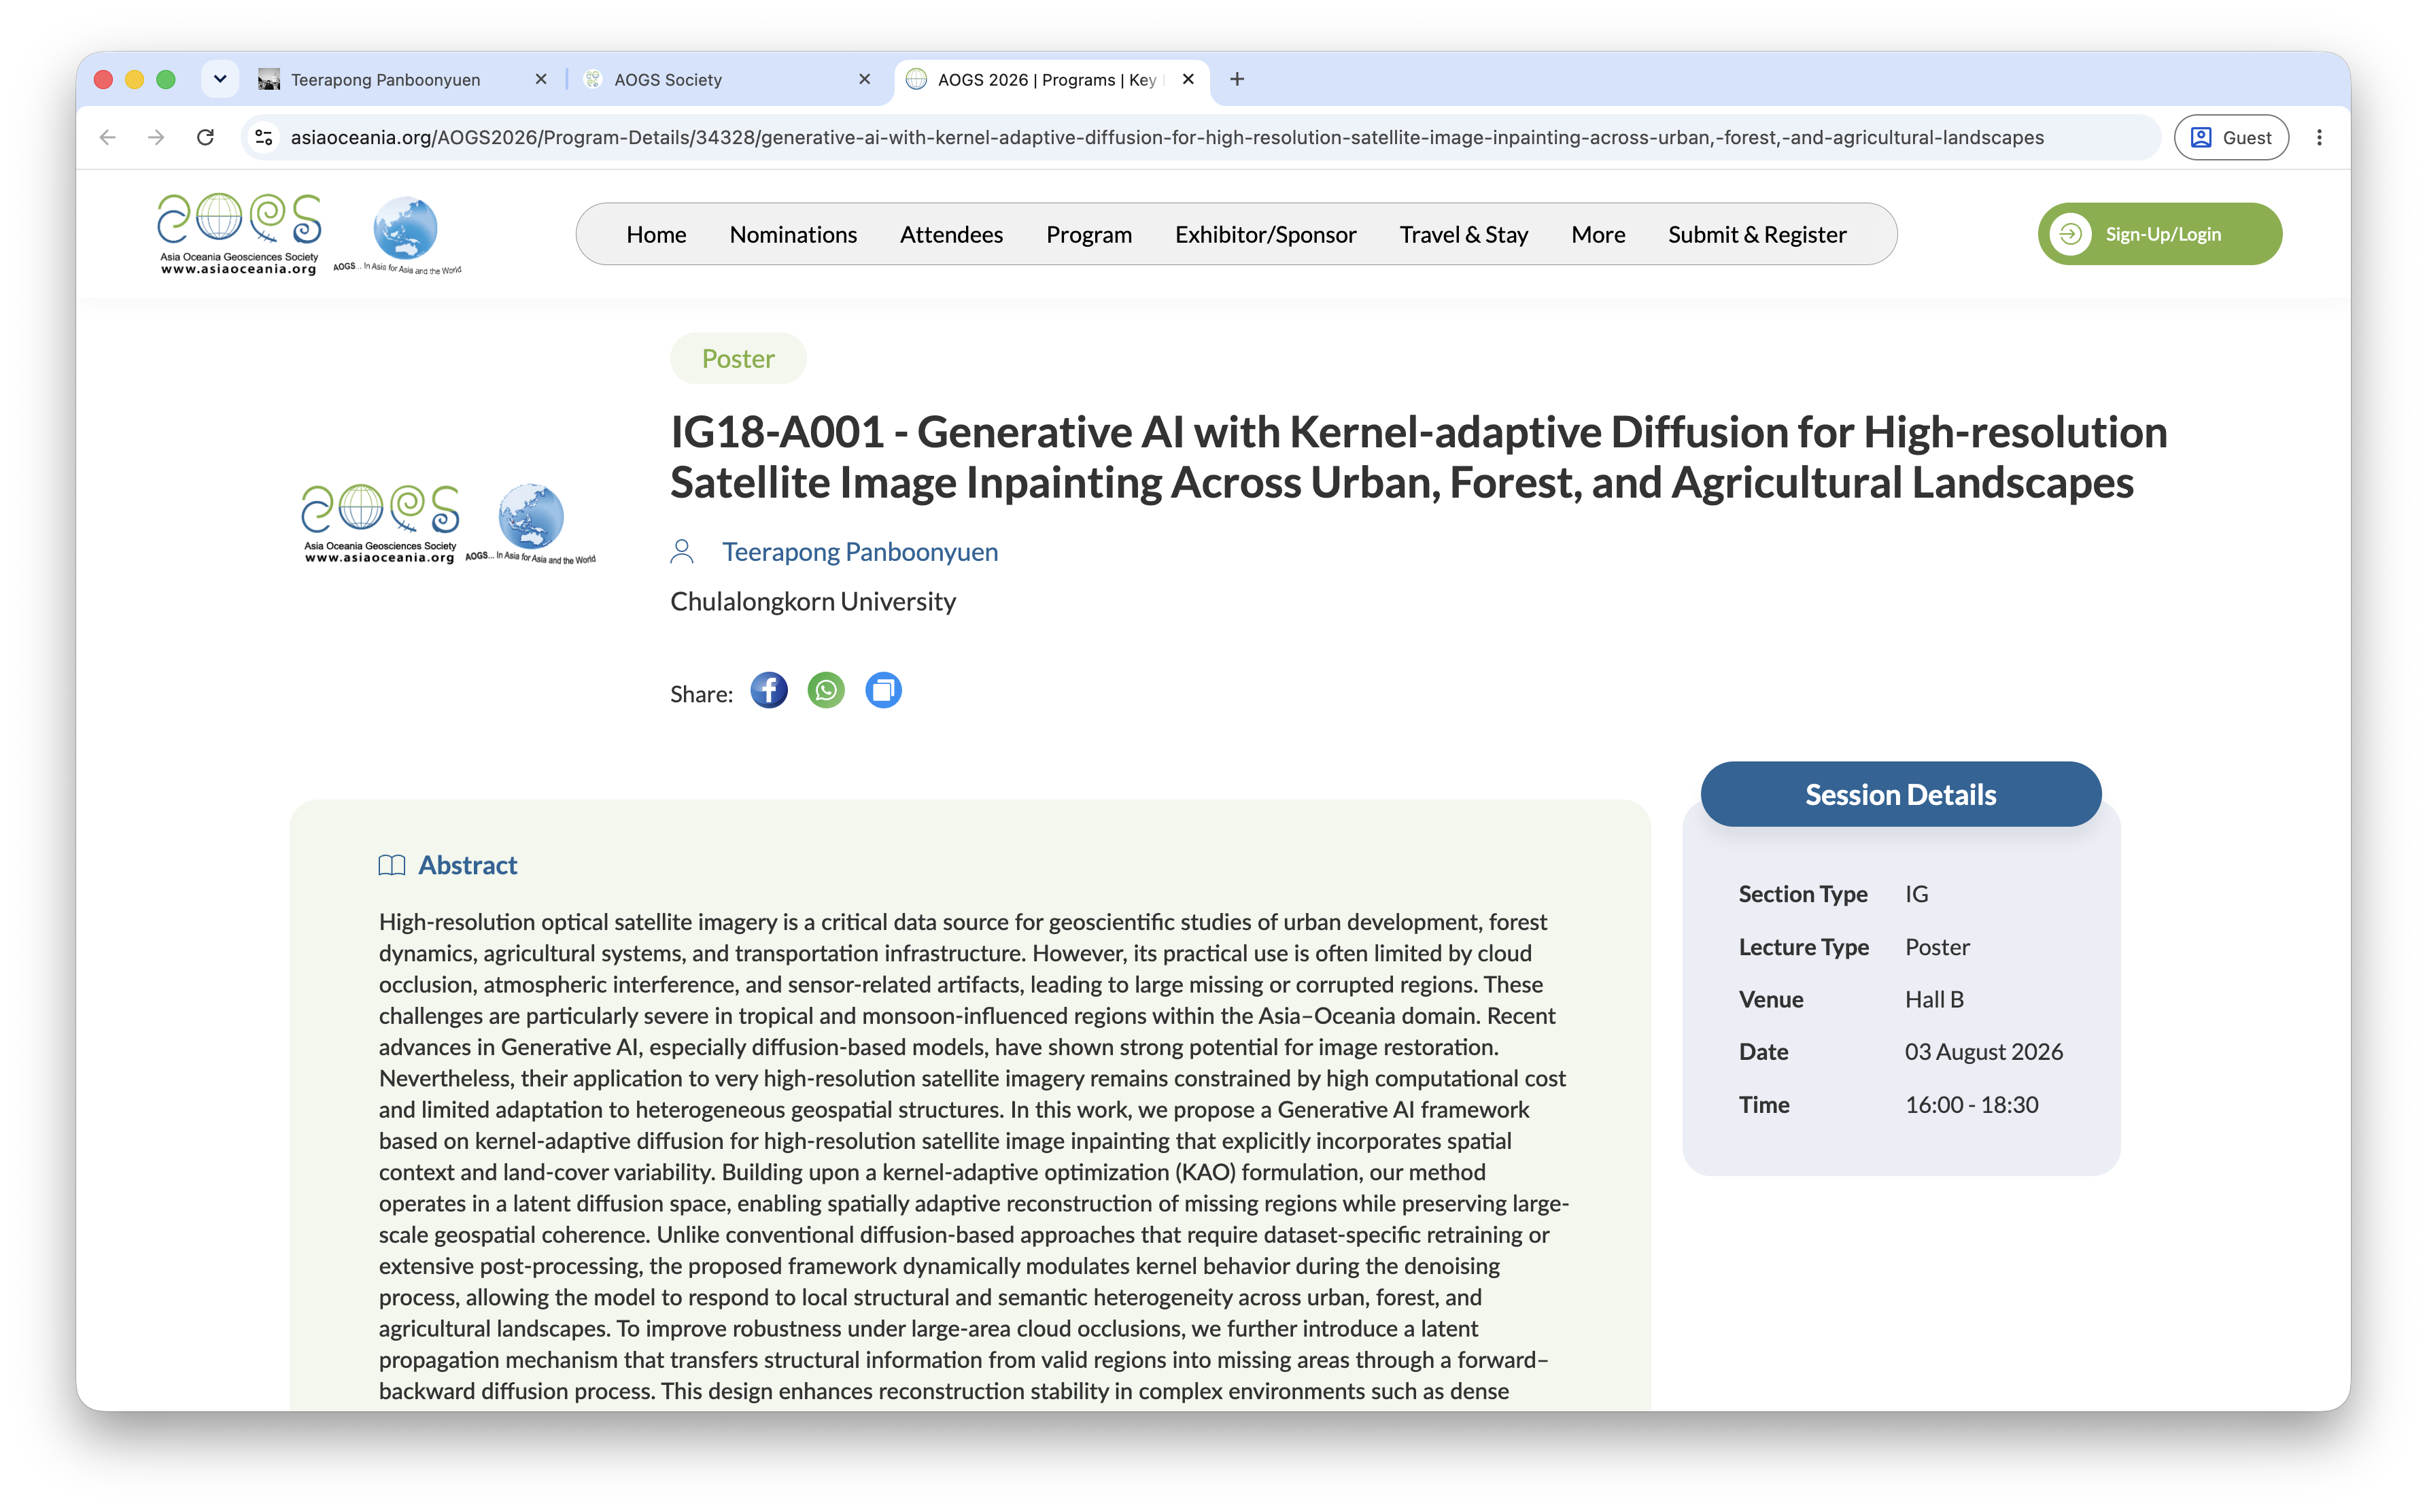Click the poster title heading IG18-A001
The height and width of the screenshot is (1512, 2427).
pos(1419,457)
